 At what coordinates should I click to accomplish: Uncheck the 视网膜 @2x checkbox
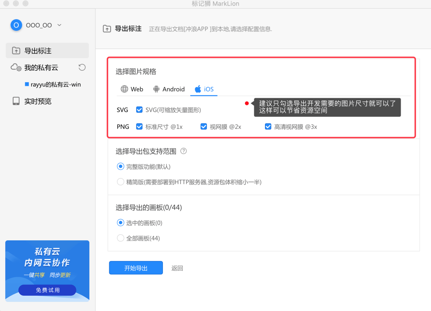tap(204, 127)
